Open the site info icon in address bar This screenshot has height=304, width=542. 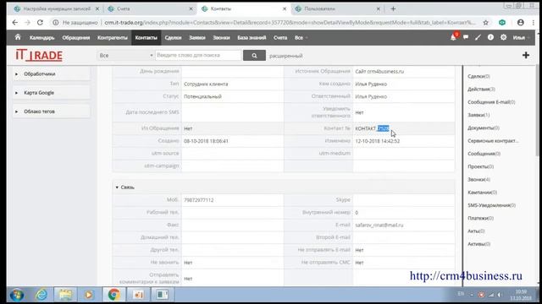(55, 23)
